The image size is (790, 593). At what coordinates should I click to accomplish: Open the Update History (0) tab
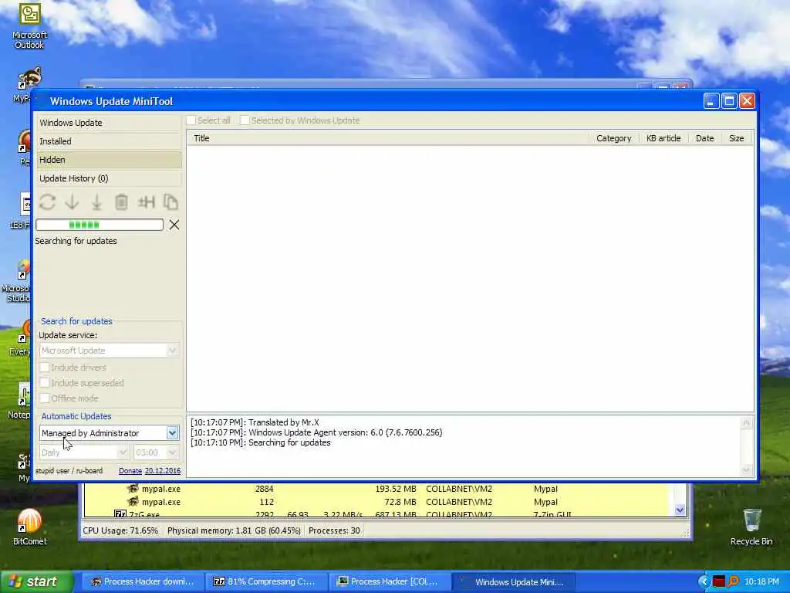tap(109, 178)
